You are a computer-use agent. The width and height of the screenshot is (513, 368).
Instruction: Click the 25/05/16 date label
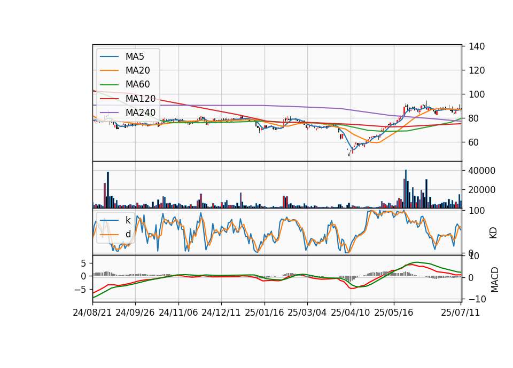tap(394, 313)
